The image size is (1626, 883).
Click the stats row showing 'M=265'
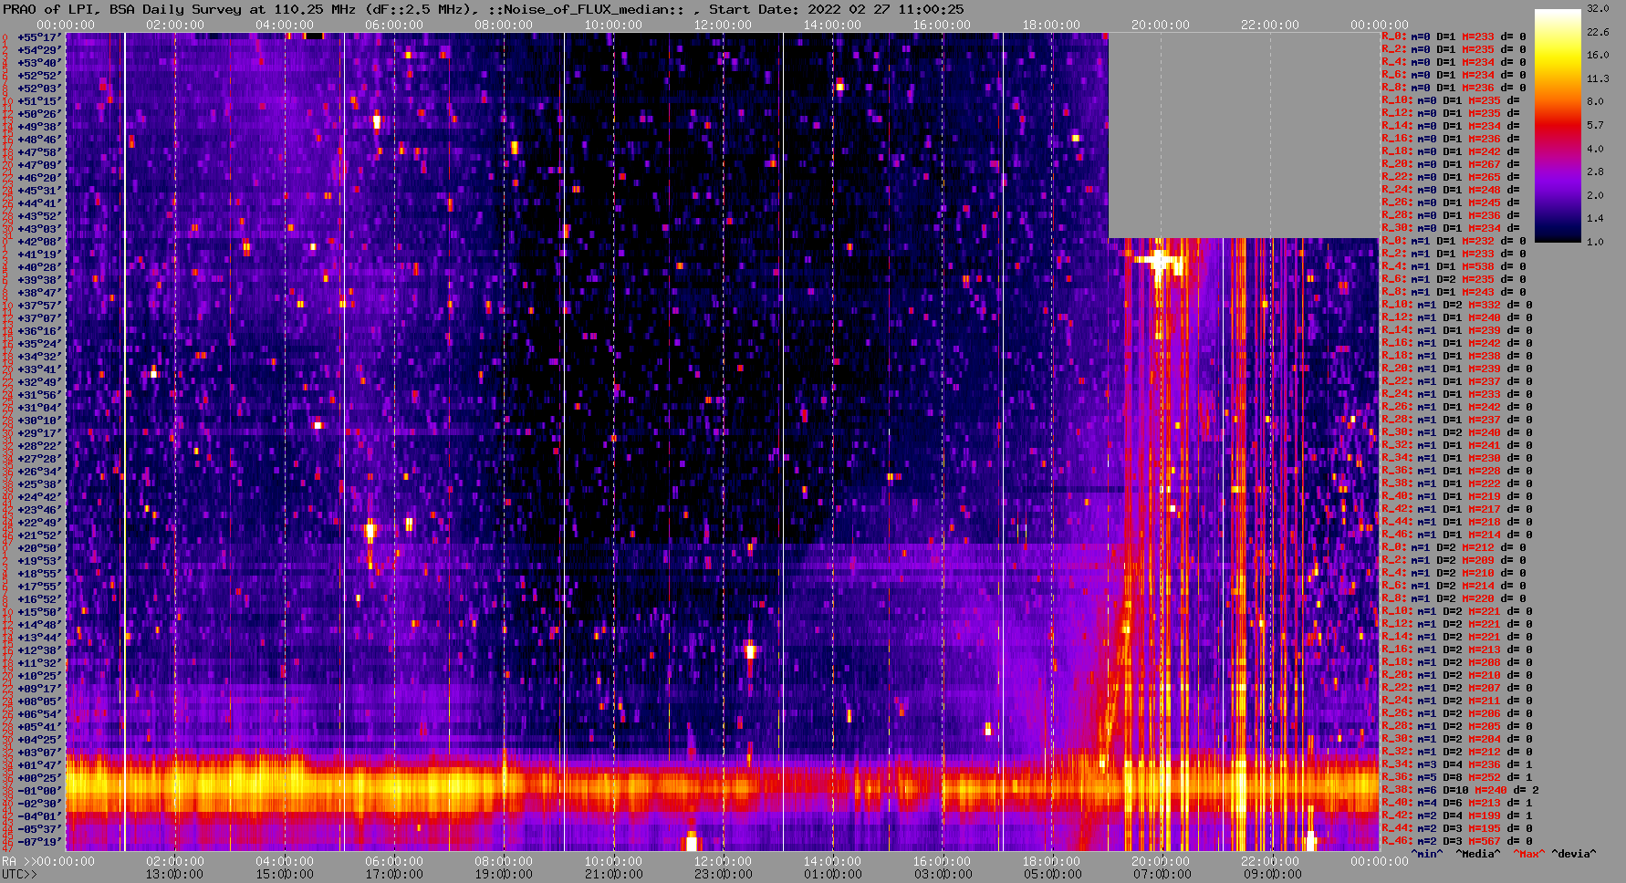coord(1451,177)
